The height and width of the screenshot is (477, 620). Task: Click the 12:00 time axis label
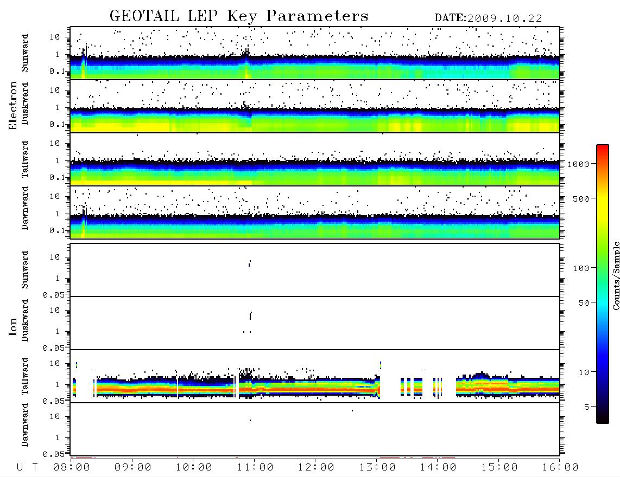tap(316, 467)
